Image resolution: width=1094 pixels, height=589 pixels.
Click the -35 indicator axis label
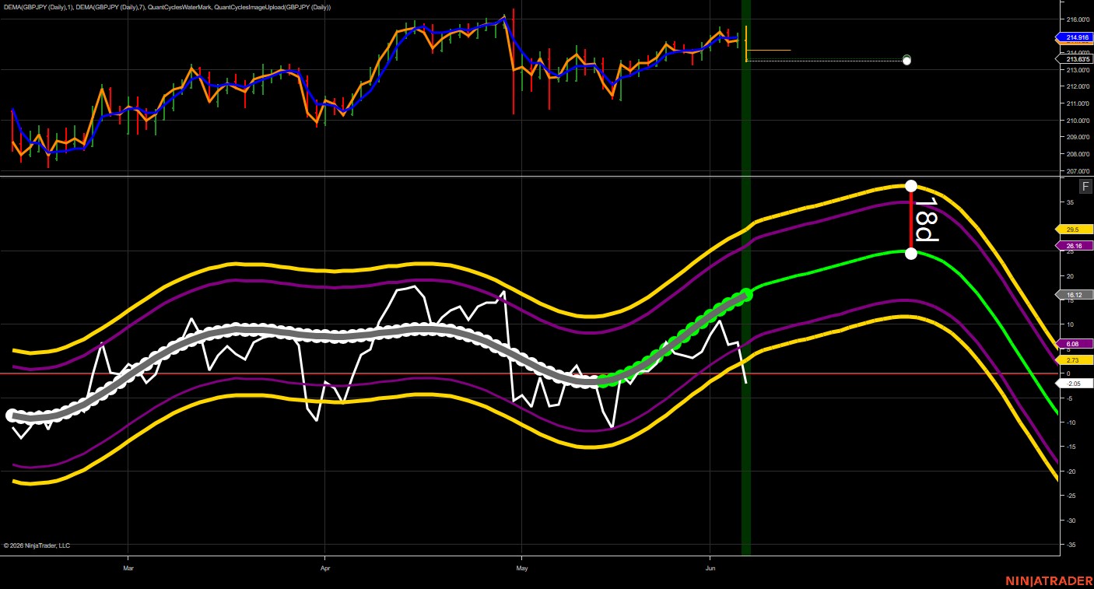tap(1070, 545)
